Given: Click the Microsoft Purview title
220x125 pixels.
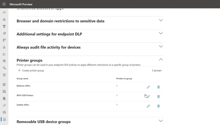Looking at the screenshot, I should click(x=21, y=4).
